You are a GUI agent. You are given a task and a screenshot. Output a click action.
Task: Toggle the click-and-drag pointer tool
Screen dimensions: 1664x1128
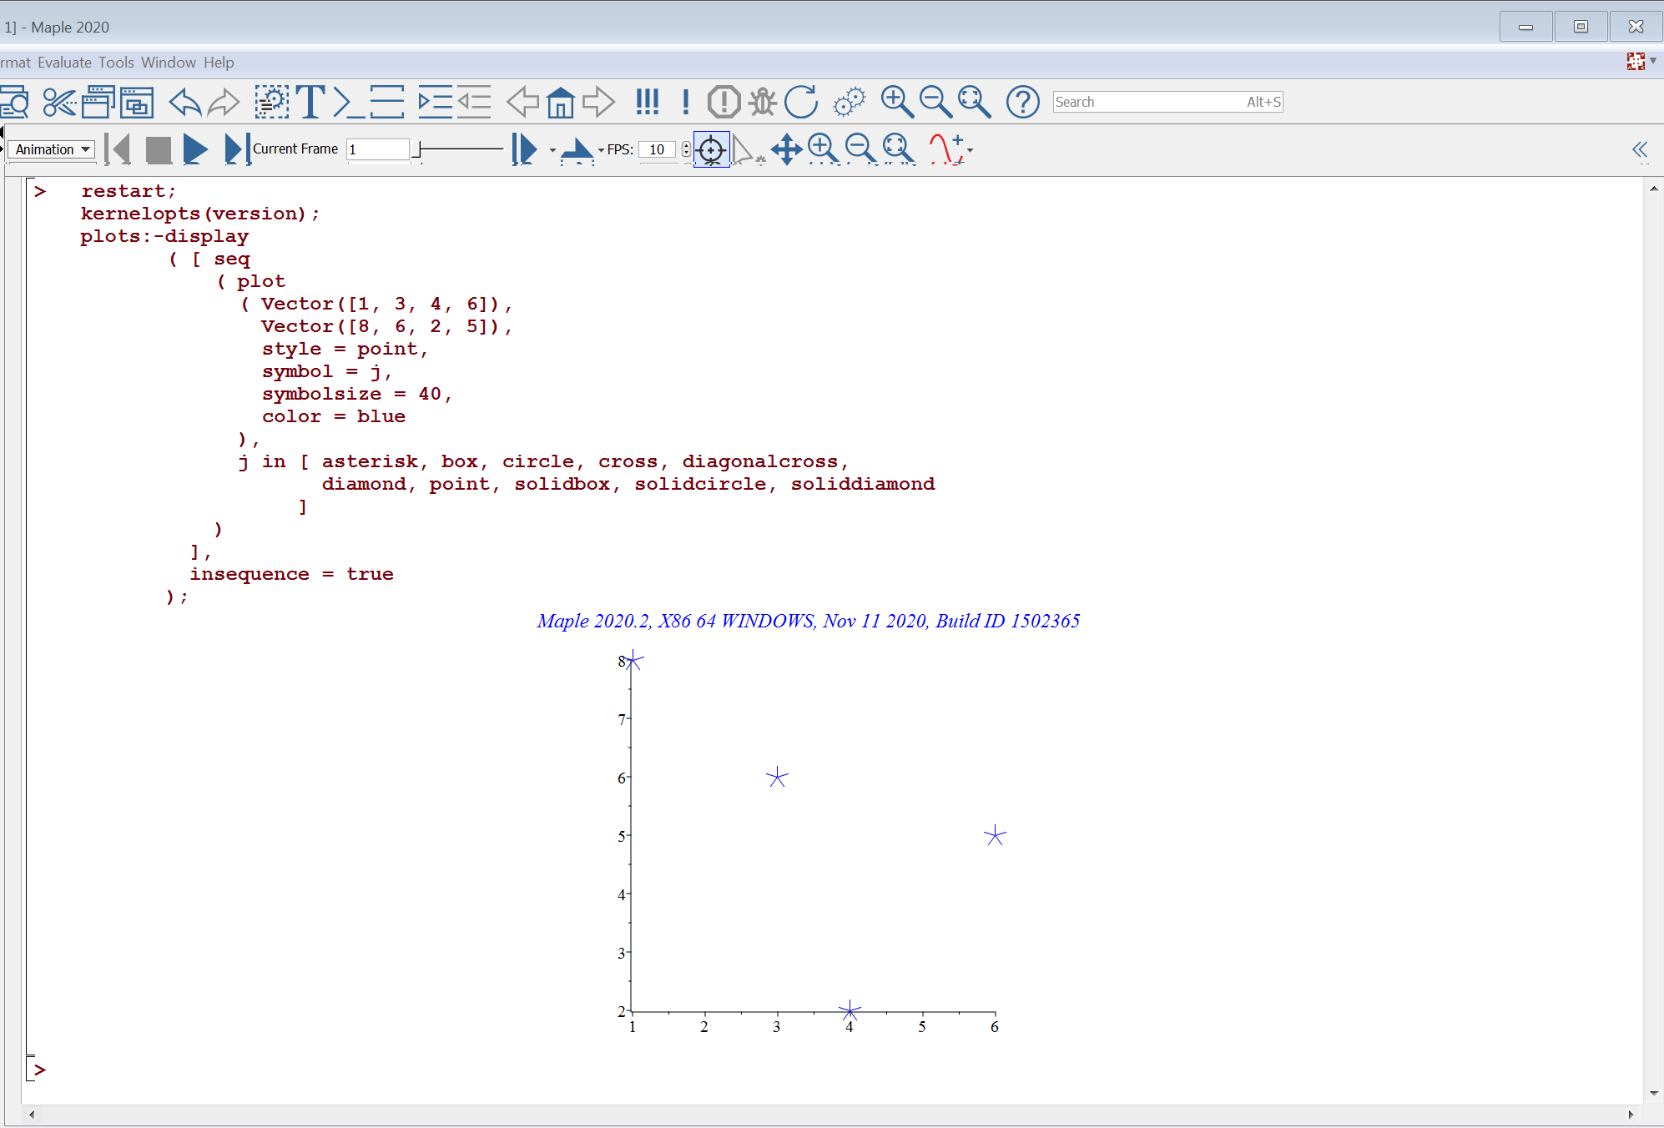(748, 149)
